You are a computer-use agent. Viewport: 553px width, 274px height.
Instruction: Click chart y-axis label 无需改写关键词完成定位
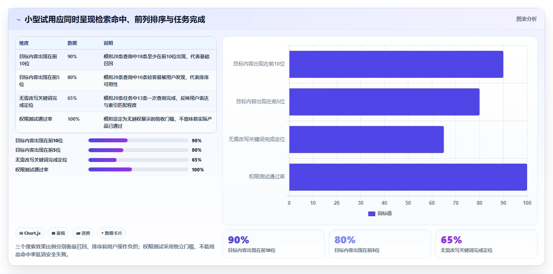click(257, 139)
